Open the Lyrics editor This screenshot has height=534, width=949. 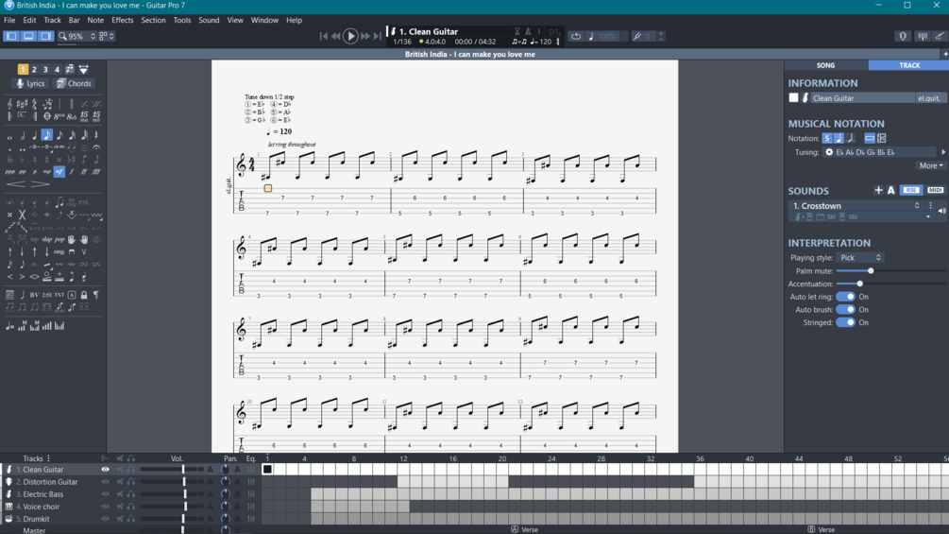coord(30,83)
